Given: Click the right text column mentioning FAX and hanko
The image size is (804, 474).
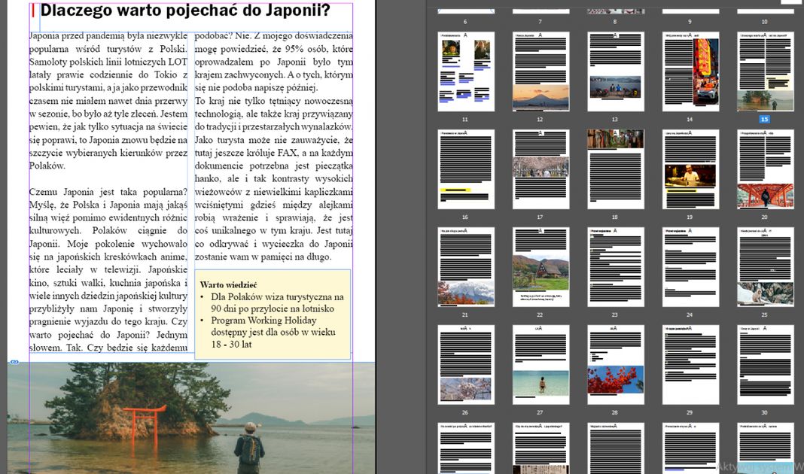Looking at the screenshot, I should click(x=273, y=143).
